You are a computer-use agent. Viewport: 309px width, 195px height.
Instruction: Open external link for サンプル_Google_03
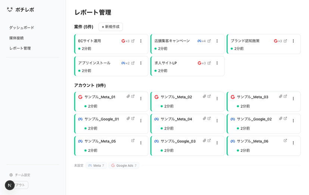(209, 141)
